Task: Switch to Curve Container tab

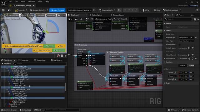Action: click(x=40, y=60)
